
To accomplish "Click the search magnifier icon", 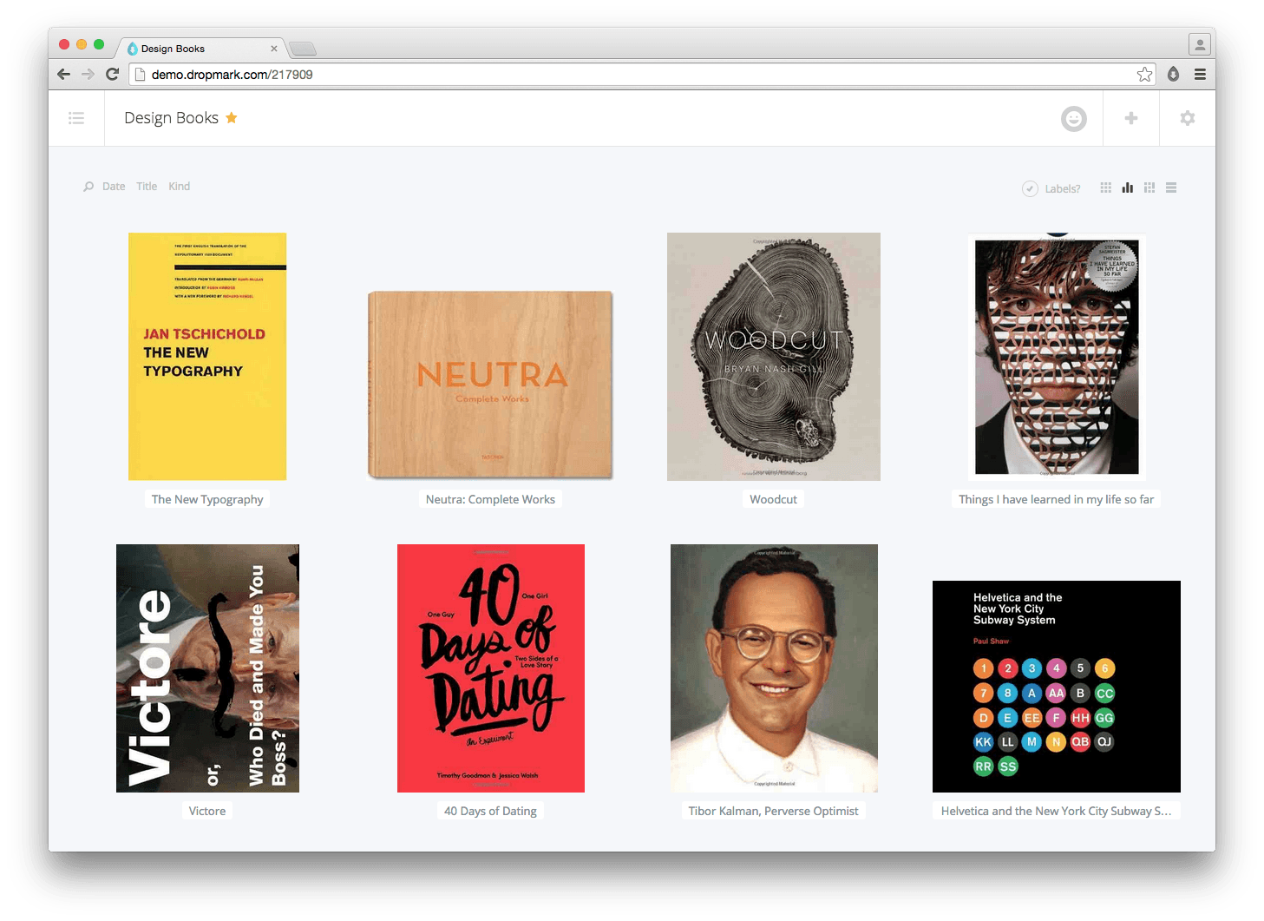I will coord(88,187).
